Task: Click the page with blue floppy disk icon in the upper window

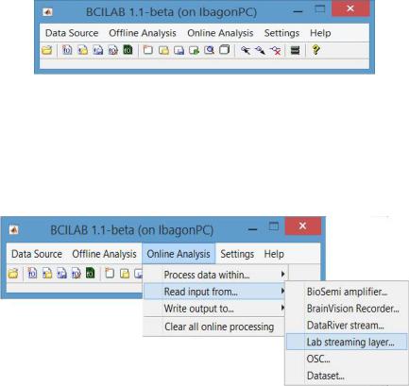Action: click(179, 50)
